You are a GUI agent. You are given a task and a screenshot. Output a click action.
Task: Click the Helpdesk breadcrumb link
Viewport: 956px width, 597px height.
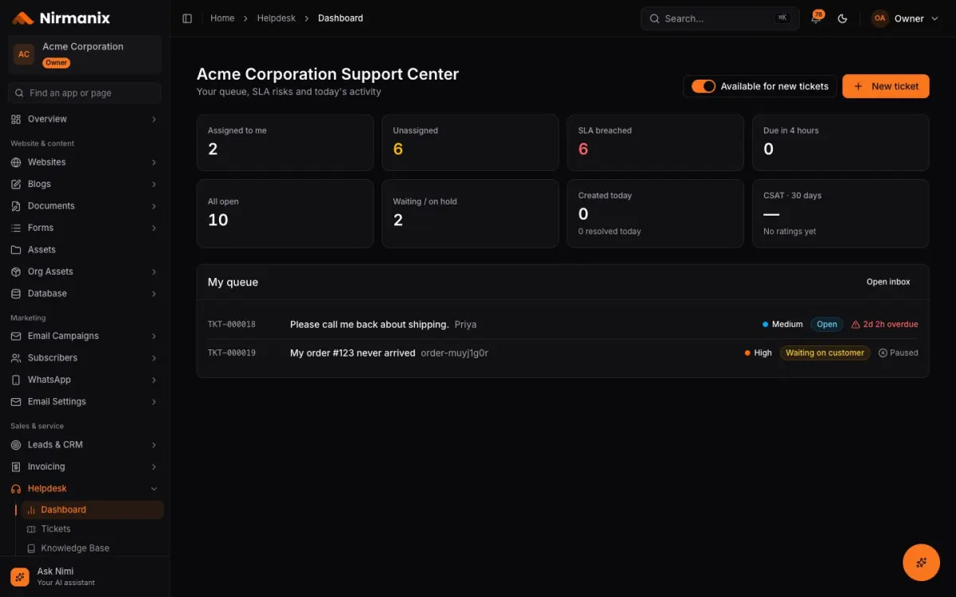(x=276, y=18)
